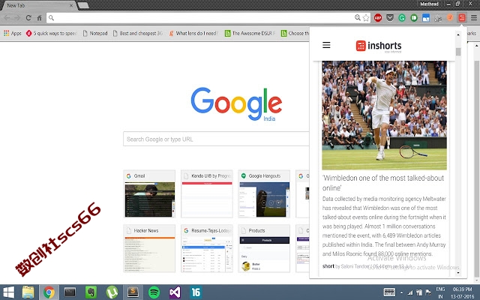Open the inshorts extension icon in the toolbar
Viewport: 480px width, 300px height.
coord(462,18)
